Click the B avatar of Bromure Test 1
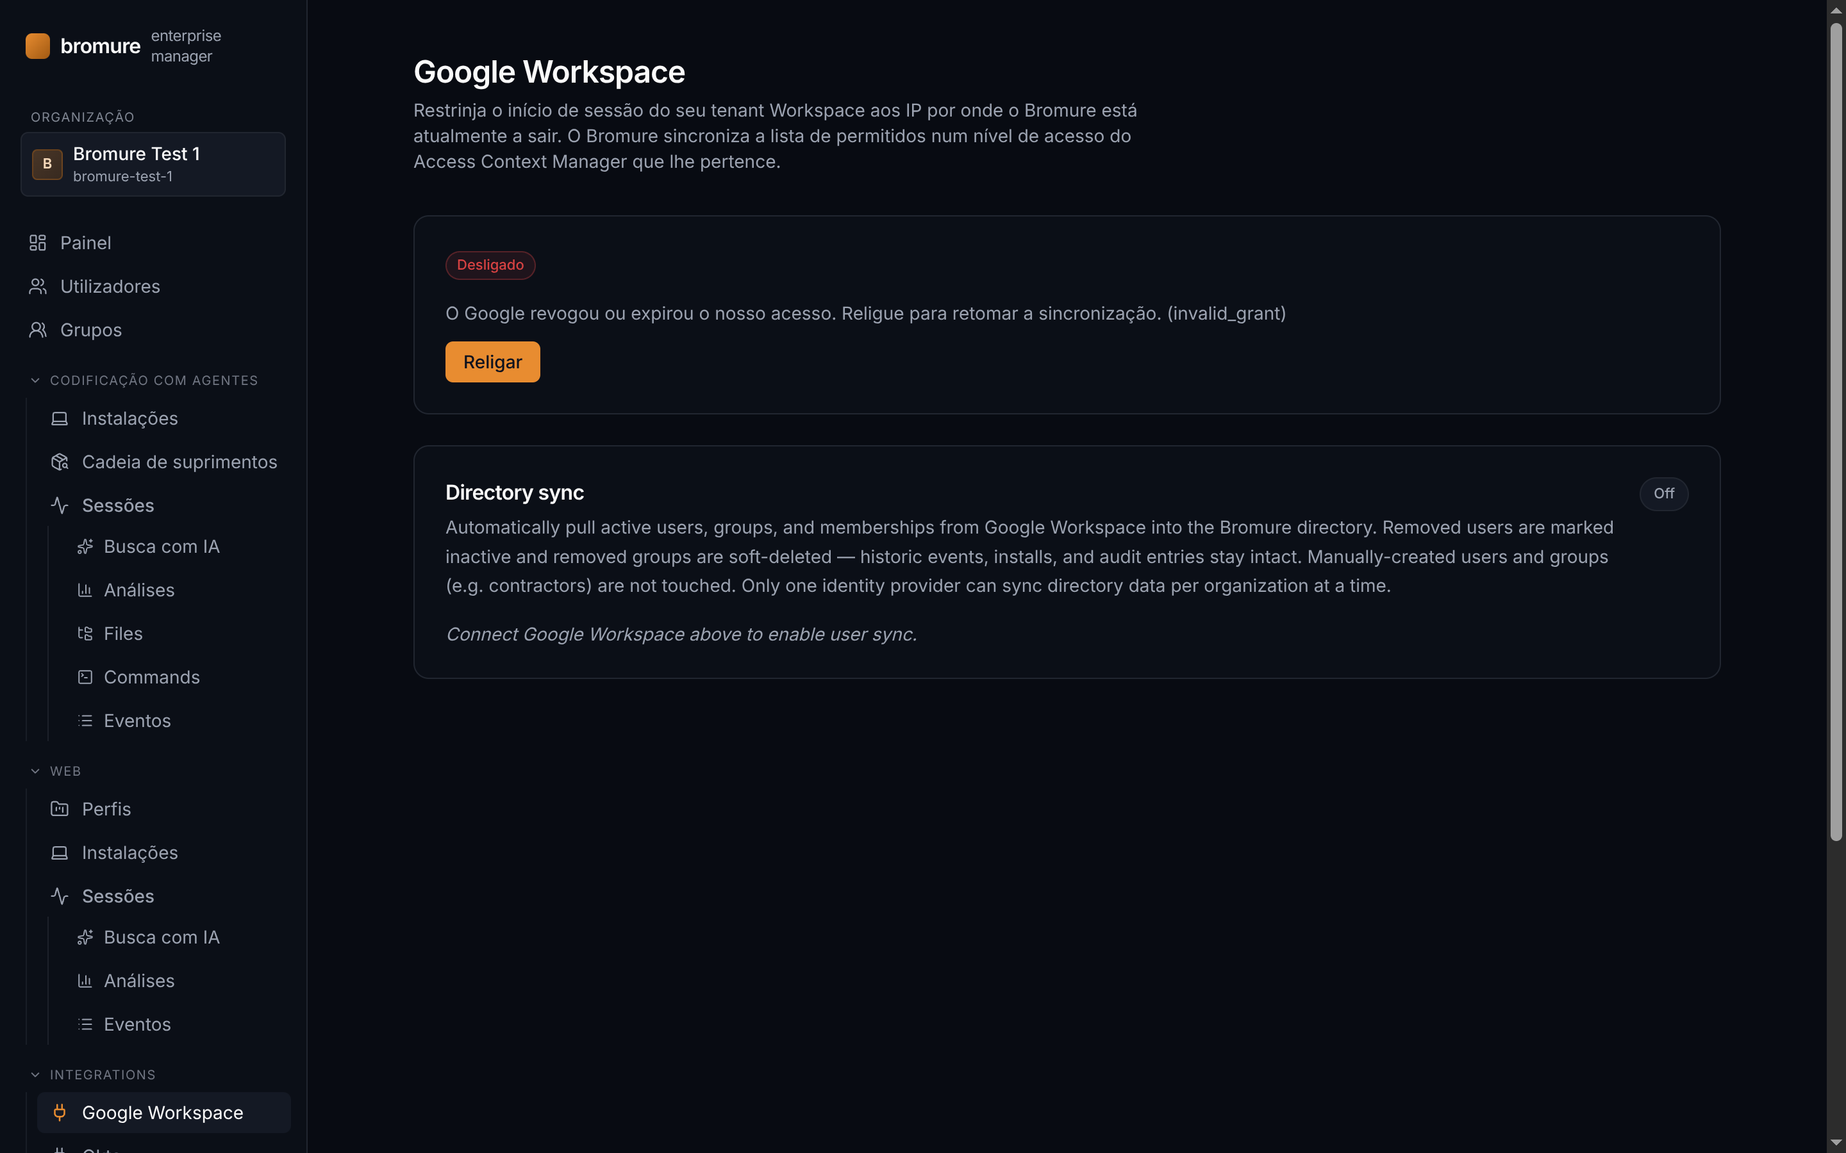 (47, 164)
